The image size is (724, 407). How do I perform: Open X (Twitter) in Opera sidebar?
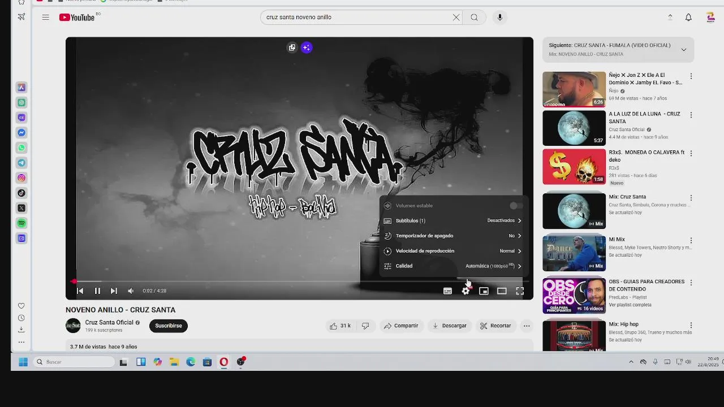pos(21,208)
